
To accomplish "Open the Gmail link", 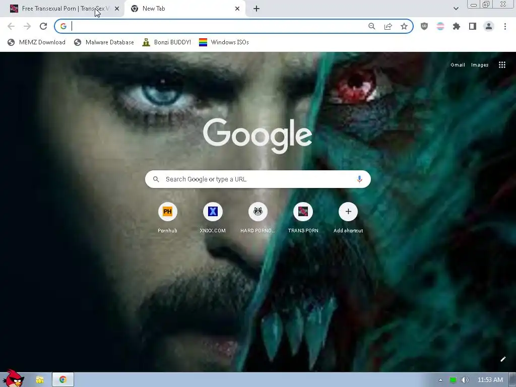I will (458, 65).
